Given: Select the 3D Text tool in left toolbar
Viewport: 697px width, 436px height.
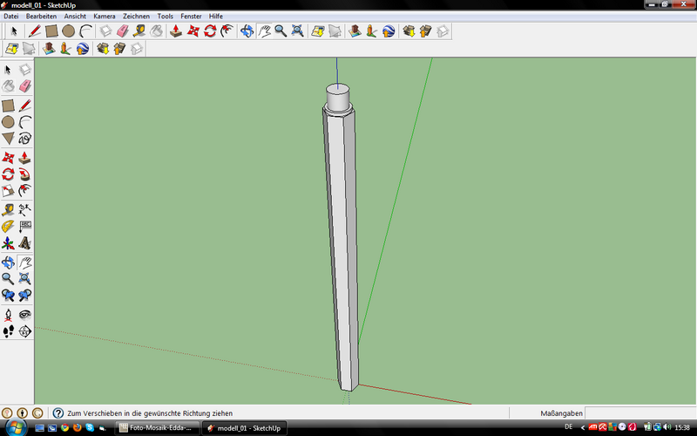Looking at the screenshot, I should click(x=25, y=243).
